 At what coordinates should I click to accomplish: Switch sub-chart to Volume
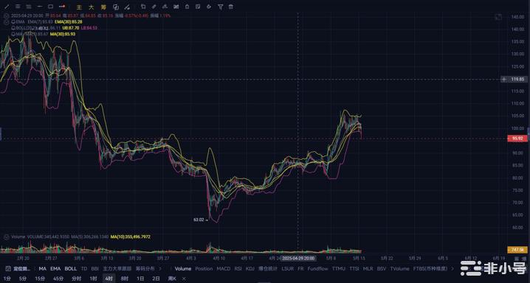tap(183, 269)
